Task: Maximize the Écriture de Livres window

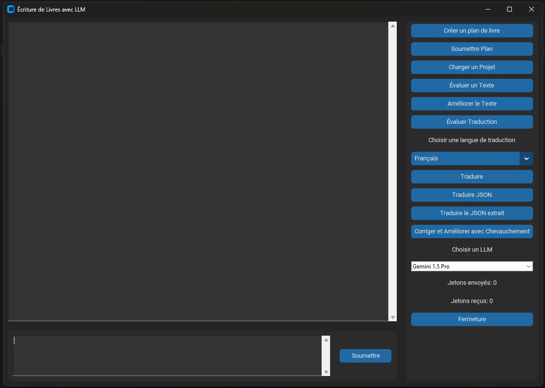Action: (509, 10)
